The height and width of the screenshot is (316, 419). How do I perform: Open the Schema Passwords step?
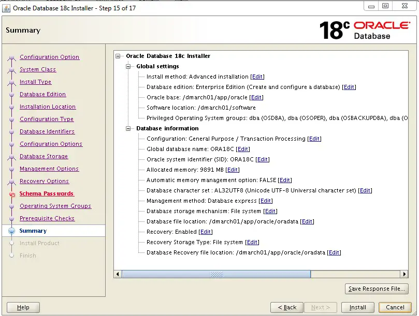point(47,193)
